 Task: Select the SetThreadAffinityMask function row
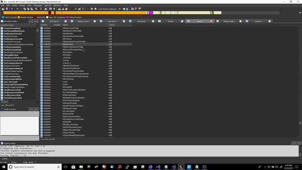(x=18, y=31)
